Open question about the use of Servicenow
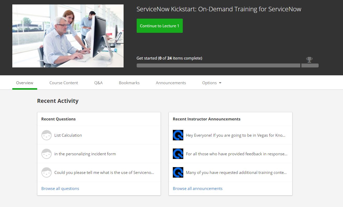343x207 pixels. [104, 172]
